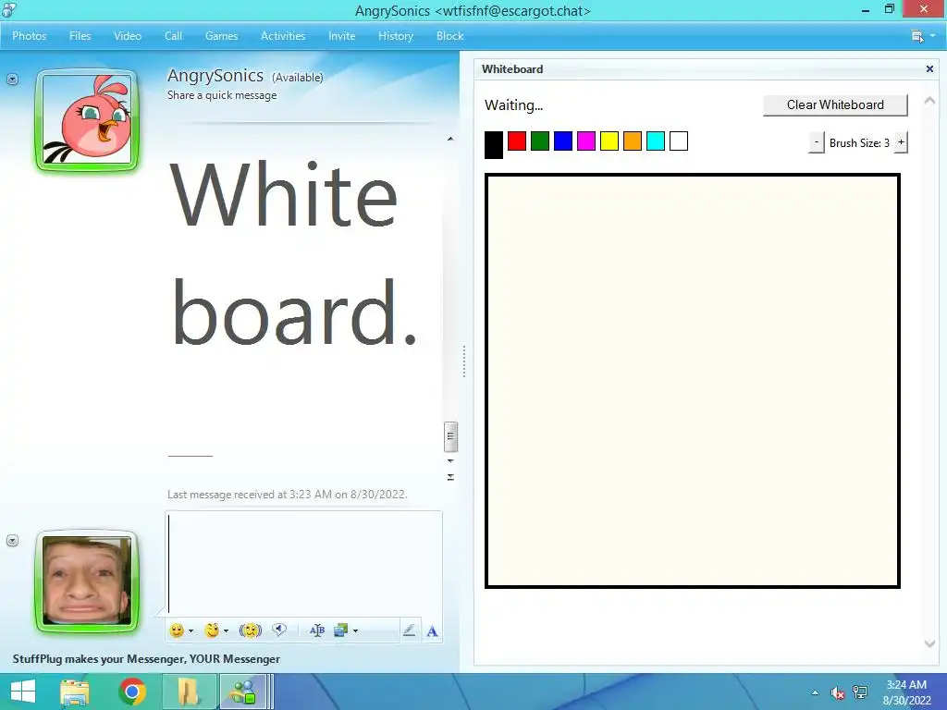Close the Whiteboard panel
This screenshot has width=947, height=710.
click(x=929, y=68)
